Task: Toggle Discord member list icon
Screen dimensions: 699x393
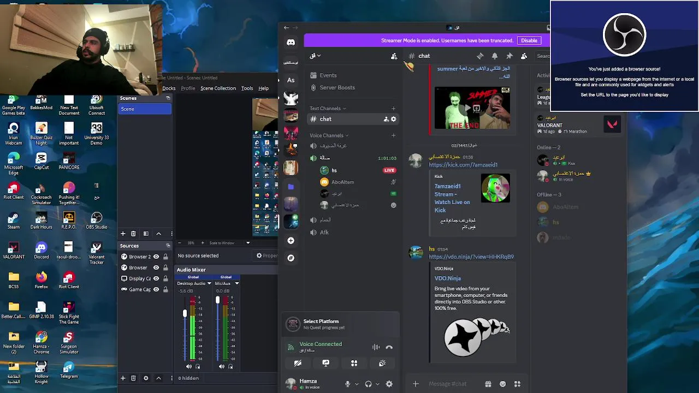Action: pyautogui.click(x=524, y=56)
